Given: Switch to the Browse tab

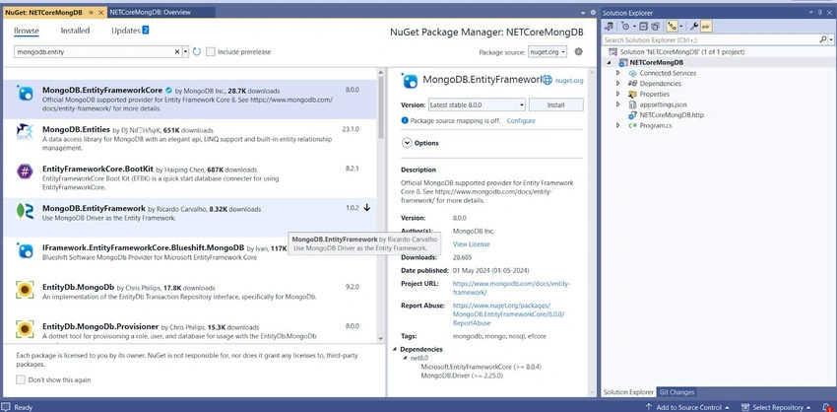Looking at the screenshot, I should tap(27, 31).
